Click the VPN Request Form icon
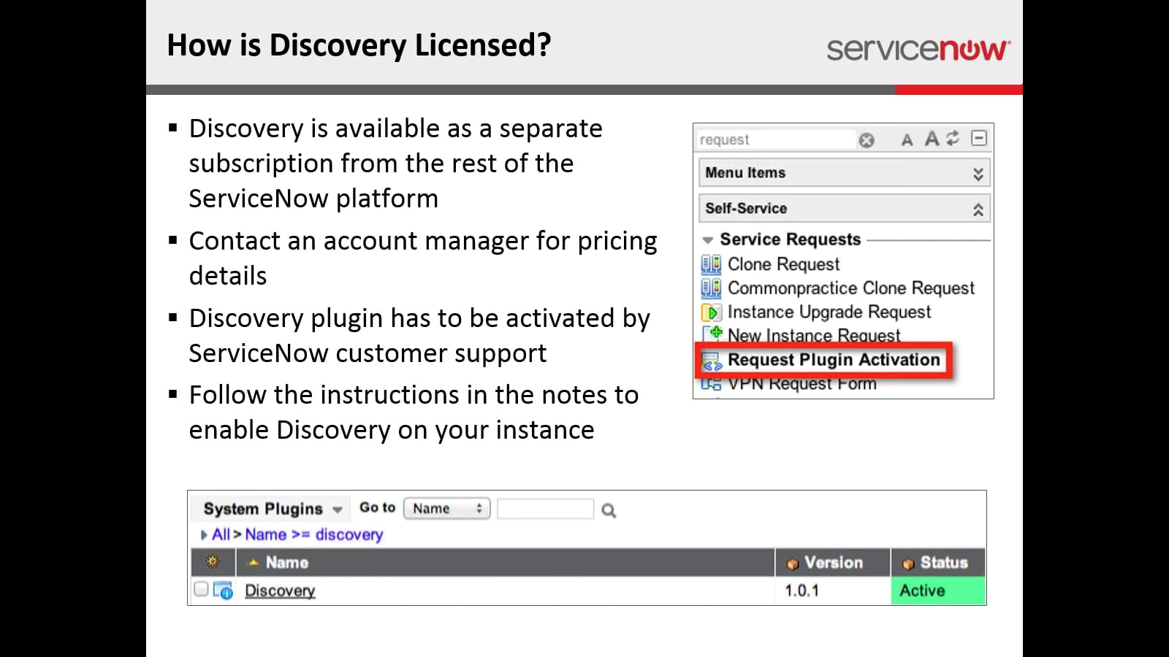 coord(710,383)
